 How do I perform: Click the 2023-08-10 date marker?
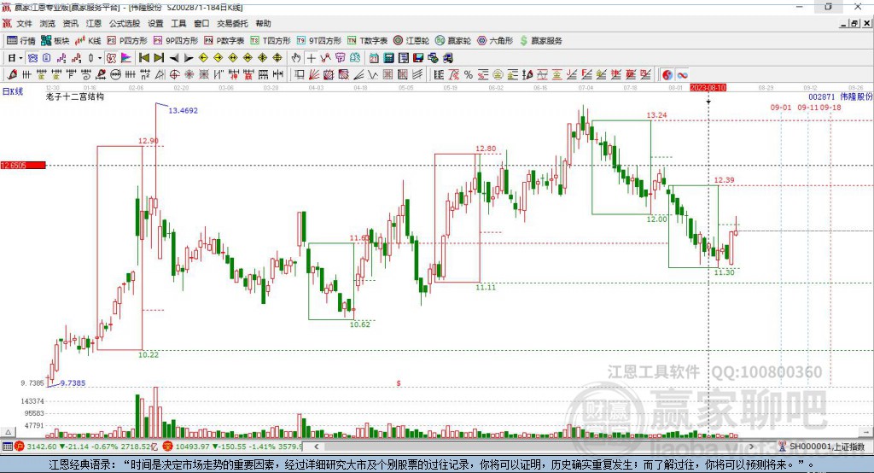pos(708,88)
